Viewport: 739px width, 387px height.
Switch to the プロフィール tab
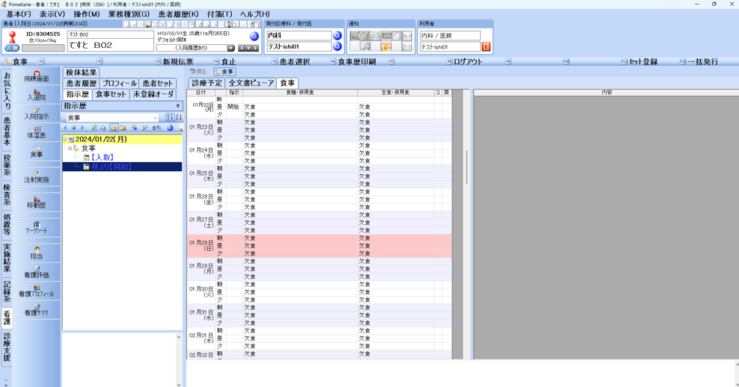(119, 84)
